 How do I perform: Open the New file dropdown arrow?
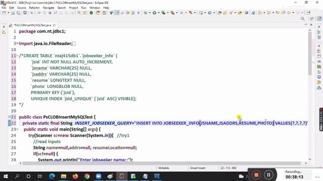(x=9, y=13)
